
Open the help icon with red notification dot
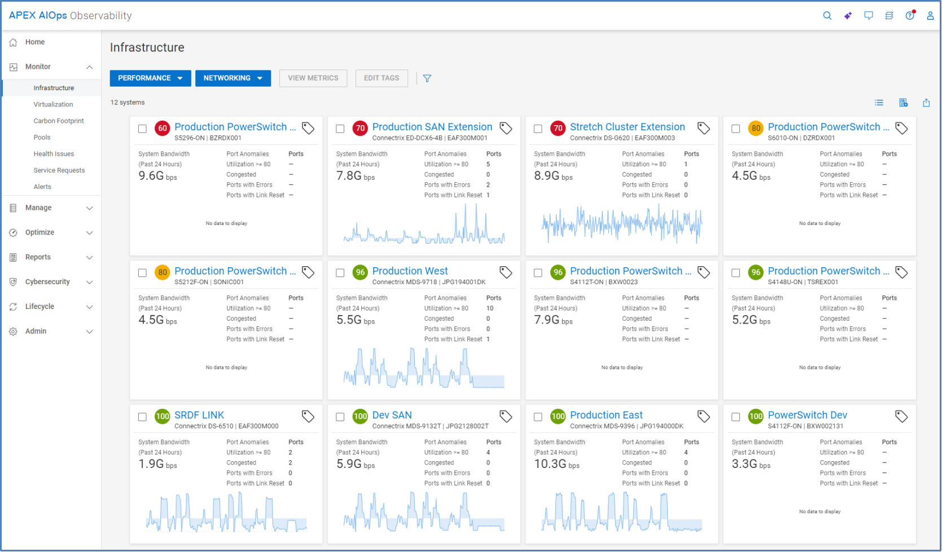[x=910, y=15]
